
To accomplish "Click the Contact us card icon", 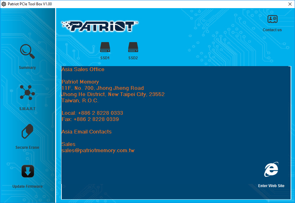I will (x=273, y=19).
